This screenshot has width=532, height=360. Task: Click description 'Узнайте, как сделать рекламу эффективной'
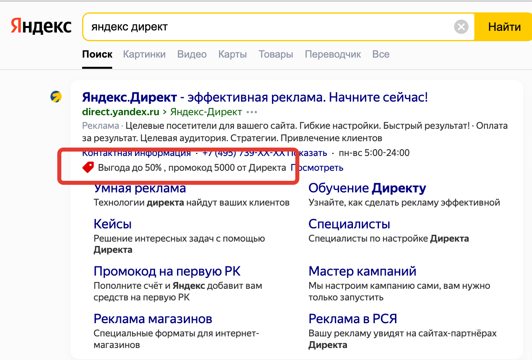point(404,202)
